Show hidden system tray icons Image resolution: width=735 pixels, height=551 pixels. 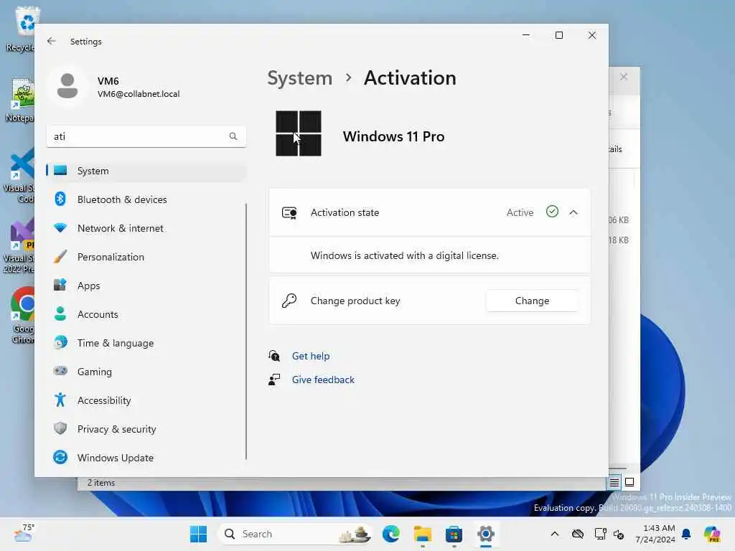[x=555, y=534]
